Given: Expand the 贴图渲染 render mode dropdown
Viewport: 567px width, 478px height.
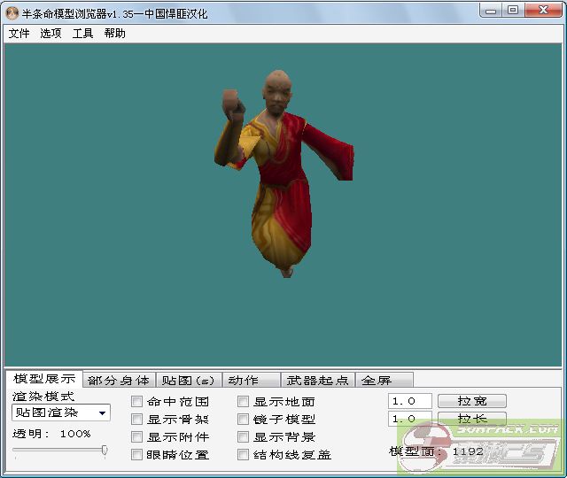Looking at the screenshot, I should pyautogui.click(x=103, y=413).
